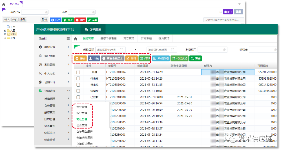Image resolution: width=281 pixels, height=151 pixels.
Task: Click the home icon in the back window
Action: click(4, 4)
